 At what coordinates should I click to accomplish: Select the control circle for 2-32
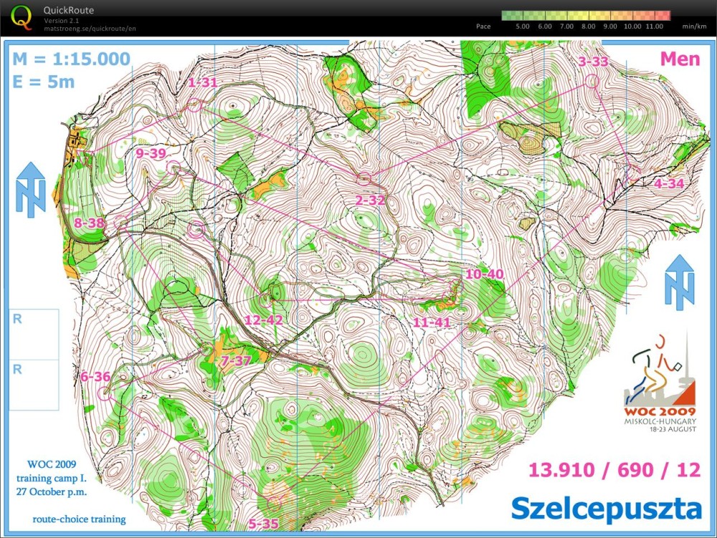click(364, 179)
